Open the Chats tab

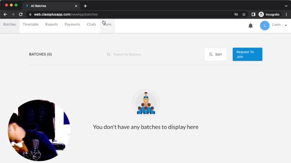click(x=91, y=24)
